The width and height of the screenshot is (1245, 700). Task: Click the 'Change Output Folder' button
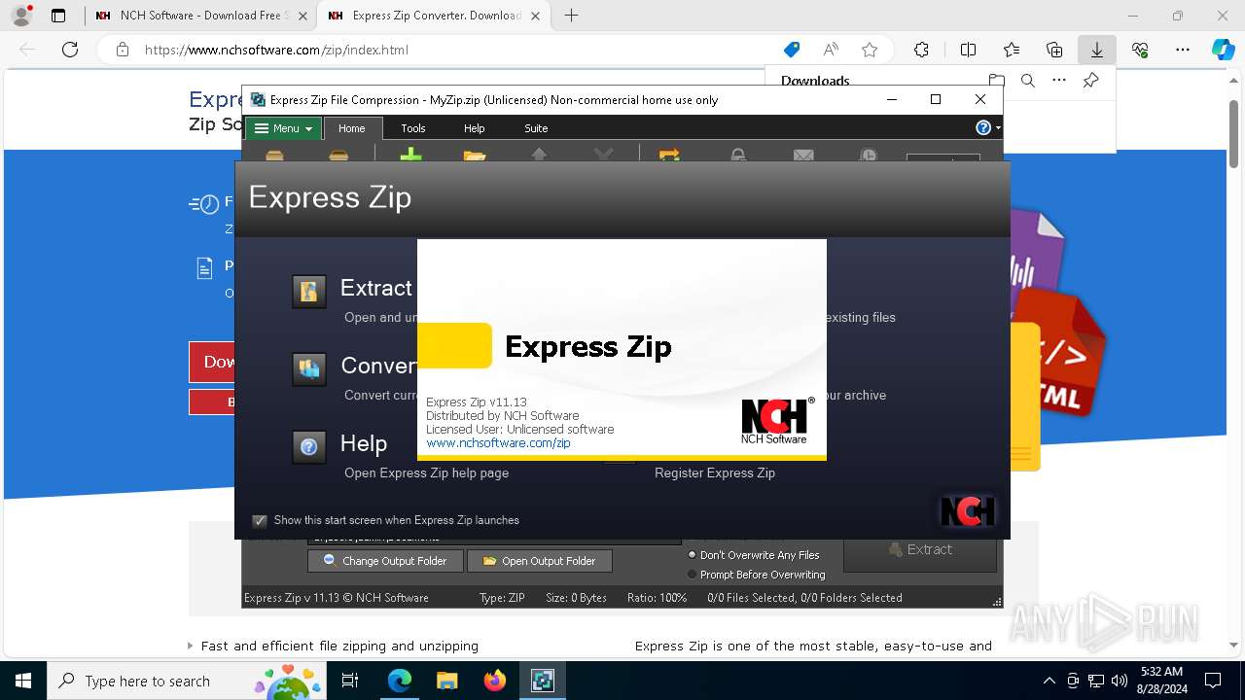coord(385,561)
